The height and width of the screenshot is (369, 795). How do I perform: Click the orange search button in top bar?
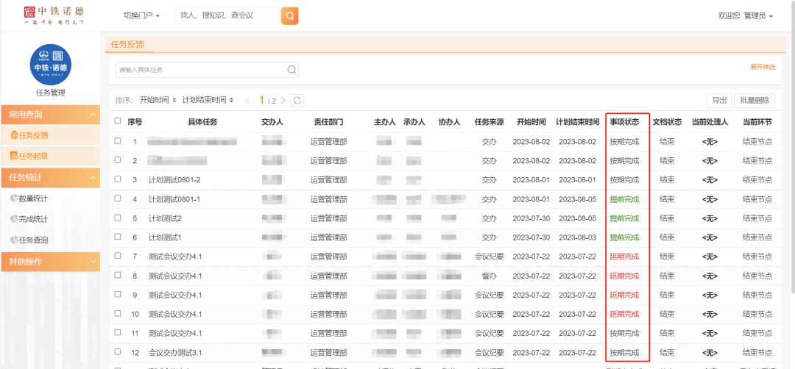290,15
